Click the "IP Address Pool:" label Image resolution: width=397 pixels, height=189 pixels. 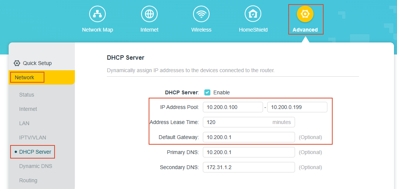pyautogui.click(x=179, y=107)
